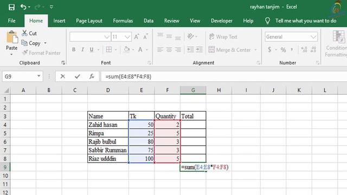The width and height of the screenshot is (347, 195).
Task: Open Clipboard group dialog launcher
Action: pos(63,63)
